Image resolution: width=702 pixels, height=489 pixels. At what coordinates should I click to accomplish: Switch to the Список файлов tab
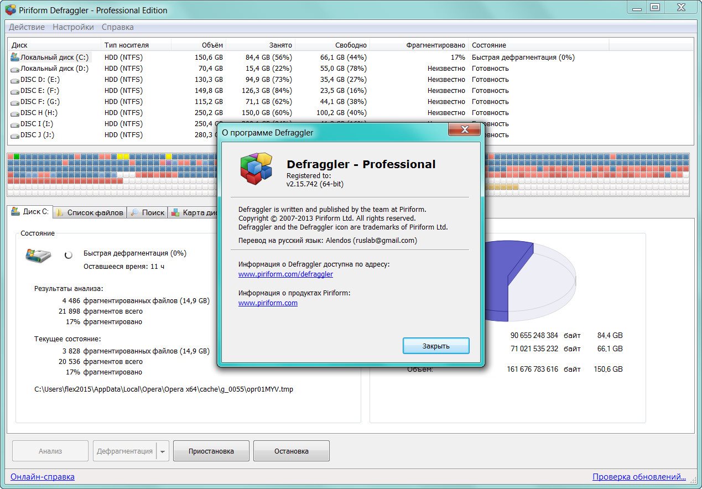tap(89, 212)
